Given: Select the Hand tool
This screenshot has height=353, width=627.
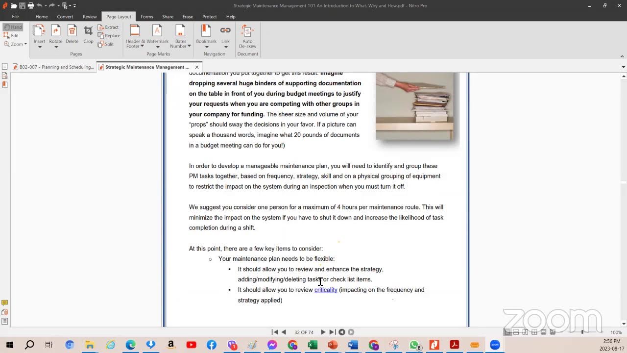Looking at the screenshot, I should click(x=12, y=27).
